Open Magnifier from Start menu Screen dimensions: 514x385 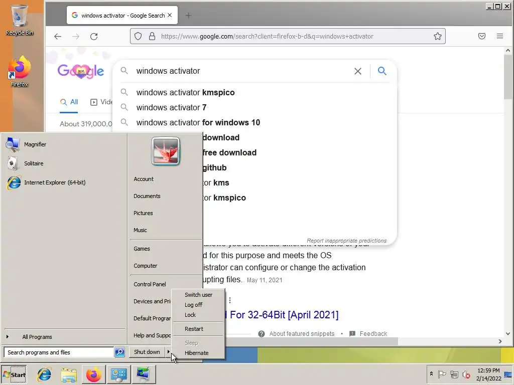point(64,144)
